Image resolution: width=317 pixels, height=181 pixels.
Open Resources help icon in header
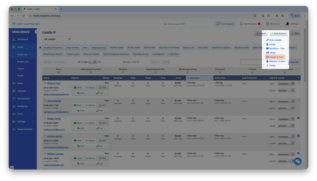click(x=267, y=24)
